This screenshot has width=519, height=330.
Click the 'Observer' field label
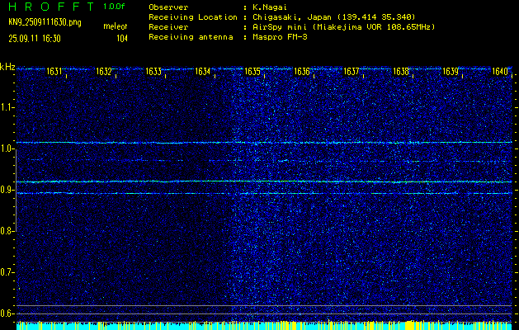tap(168, 7)
